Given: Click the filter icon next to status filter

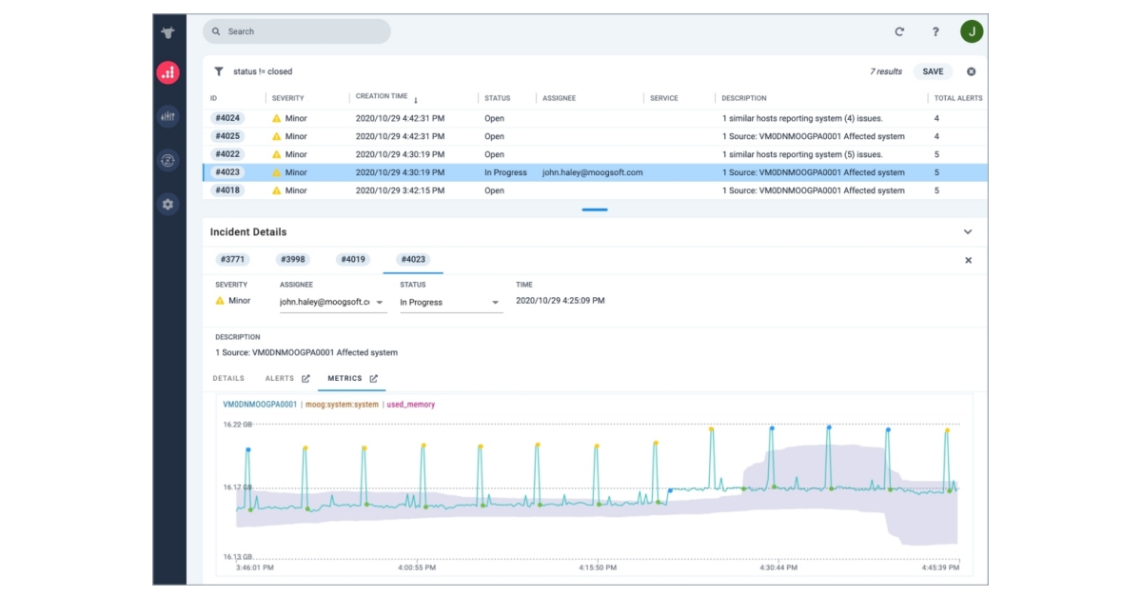Looking at the screenshot, I should tap(219, 70).
